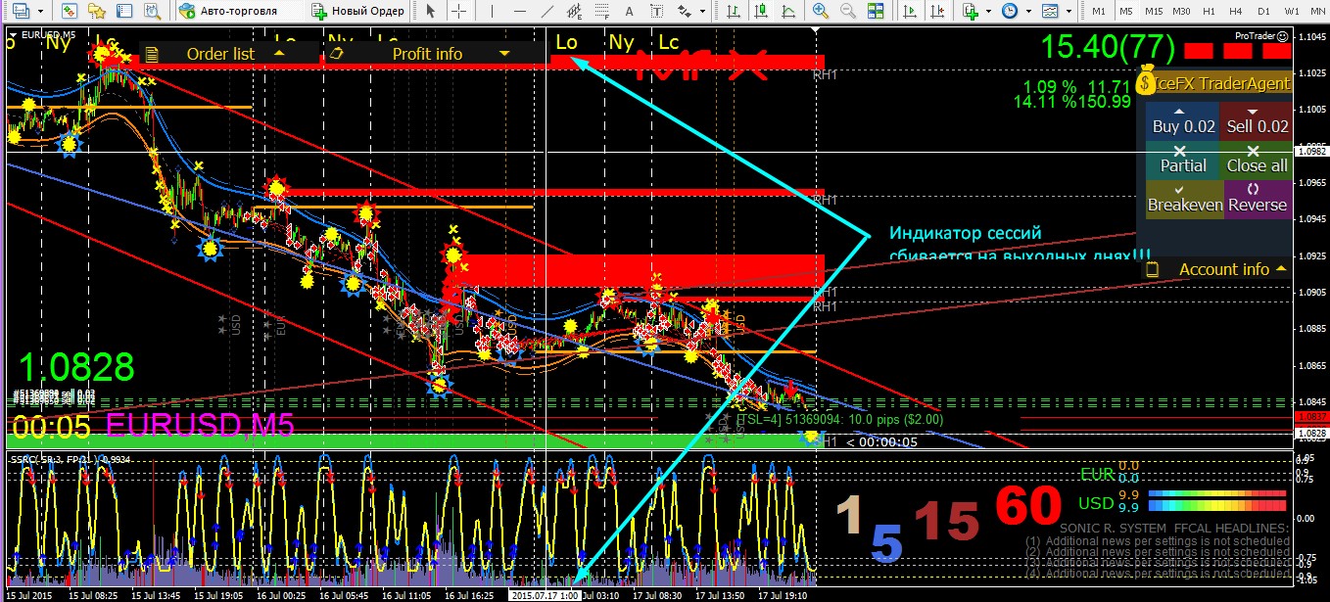Click the SONIC R. SYSTEM FFCAL HEADLINES text
Viewport: 1330px width, 602px height.
[1174, 529]
